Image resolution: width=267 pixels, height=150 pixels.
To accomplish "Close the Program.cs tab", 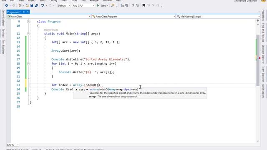I will (28, 12).
